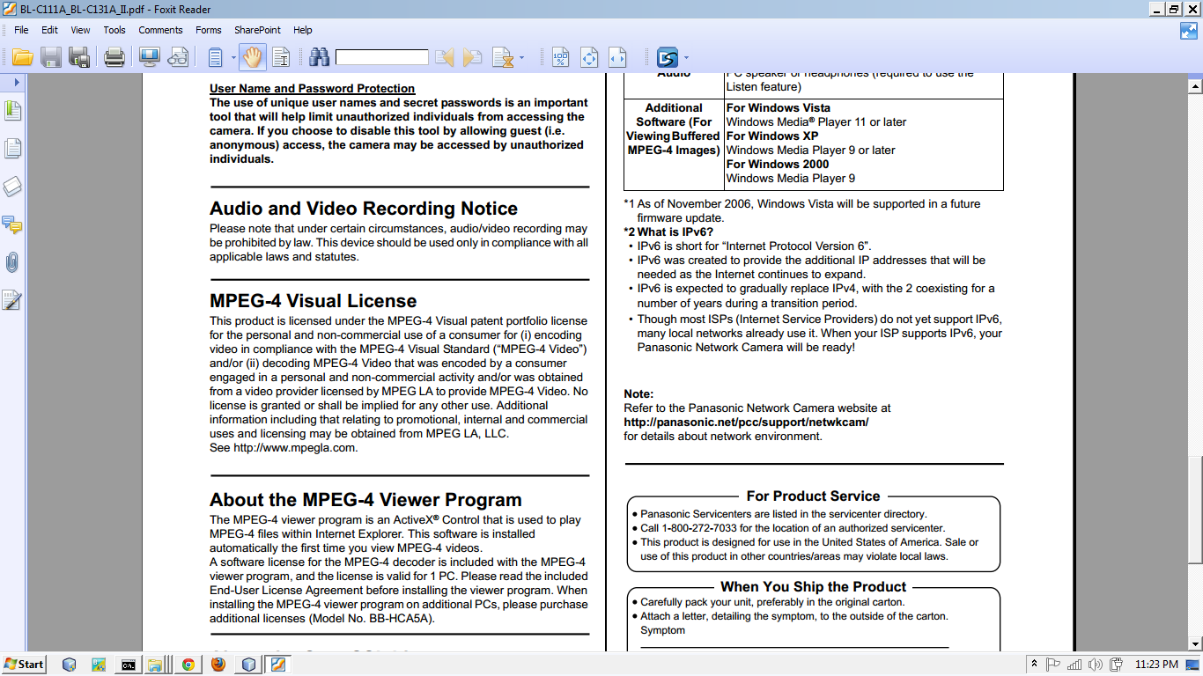Click the Foxit Reader taskbar button
The image size is (1203, 676).
pyautogui.click(x=278, y=665)
